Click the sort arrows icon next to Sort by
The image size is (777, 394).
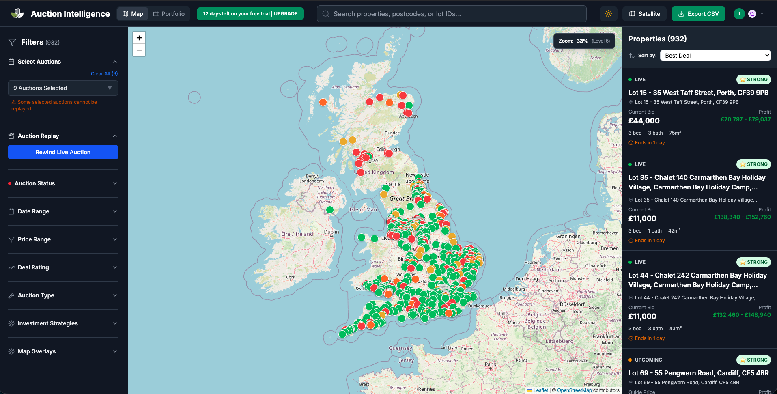click(x=632, y=55)
